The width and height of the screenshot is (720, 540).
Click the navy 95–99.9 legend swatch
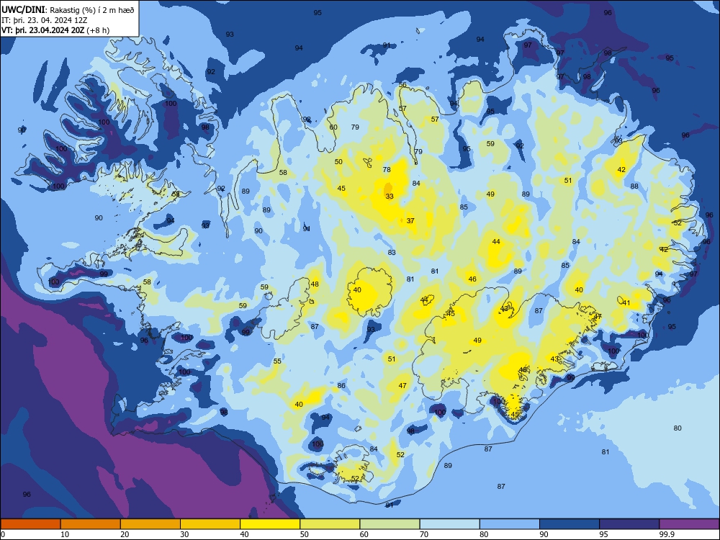click(629, 524)
